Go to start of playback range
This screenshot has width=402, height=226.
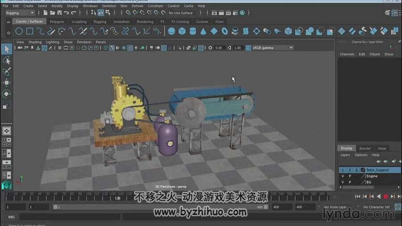coord(358,197)
